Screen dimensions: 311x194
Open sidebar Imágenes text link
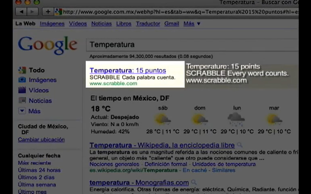43,80
